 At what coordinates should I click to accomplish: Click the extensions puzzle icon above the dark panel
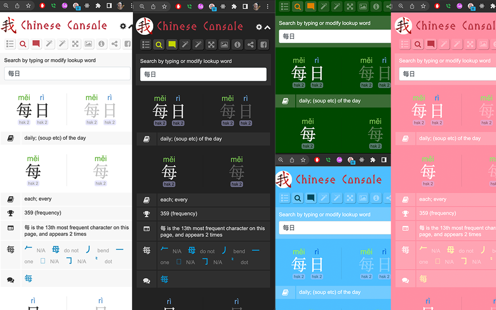click(234, 7)
